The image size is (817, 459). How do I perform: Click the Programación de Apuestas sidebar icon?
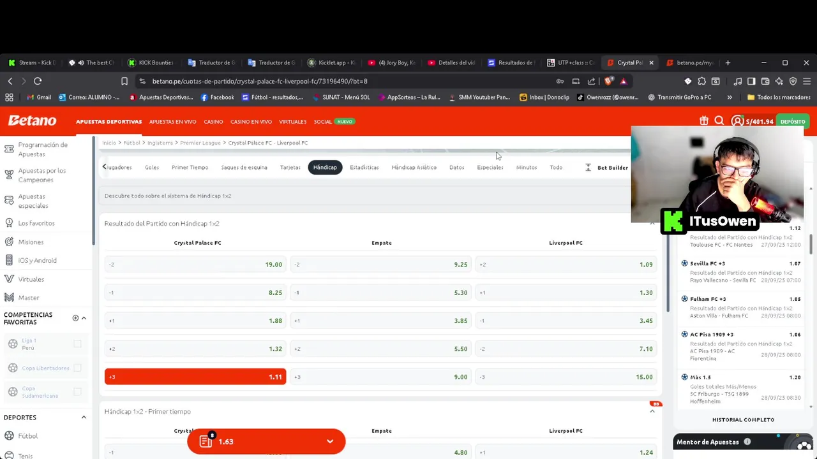click(9, 149)
